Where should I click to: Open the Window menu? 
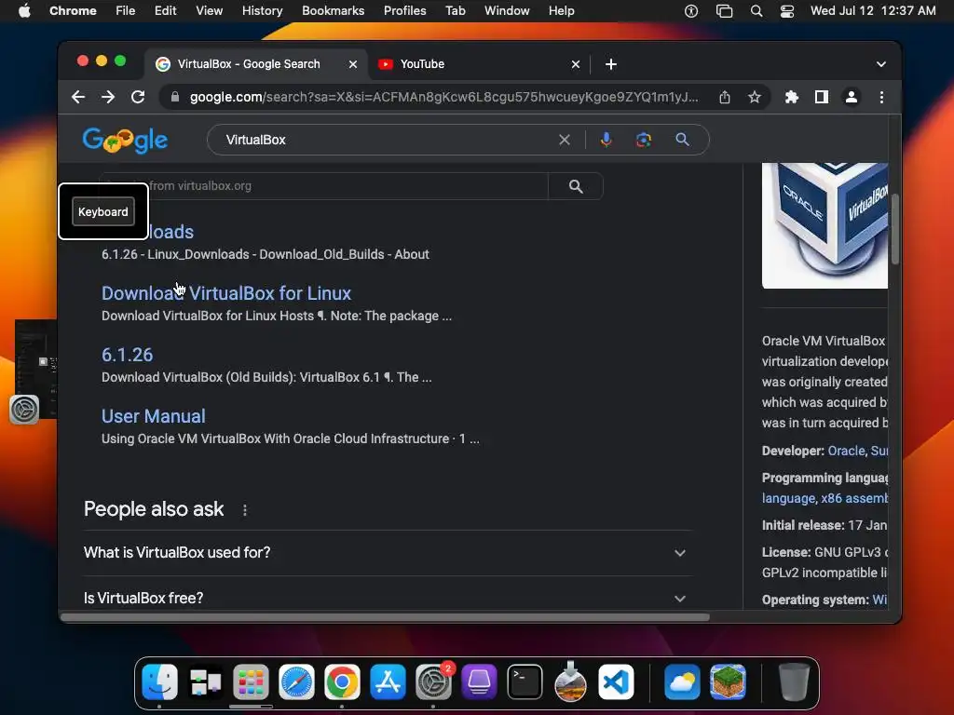point(507,11)
